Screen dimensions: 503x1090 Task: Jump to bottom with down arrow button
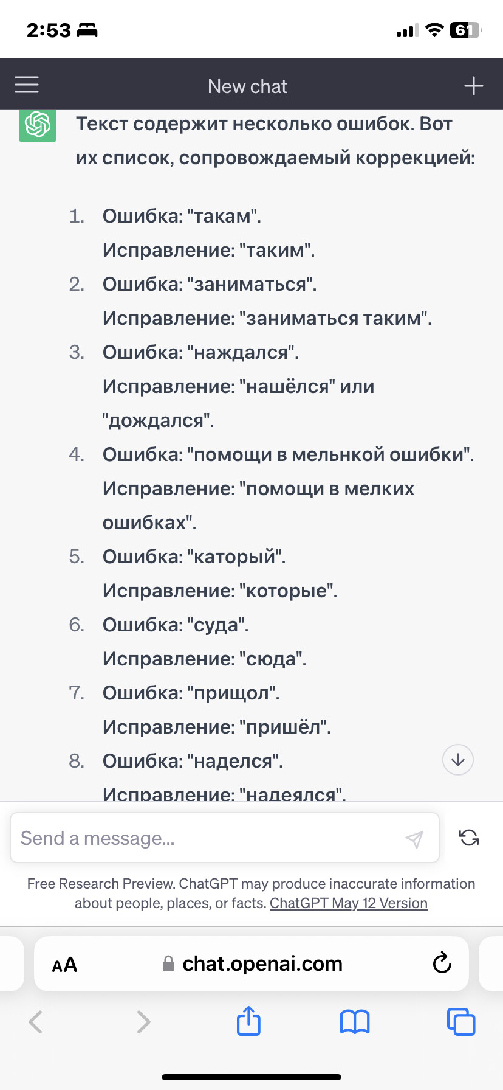click(x=458, y=760)
